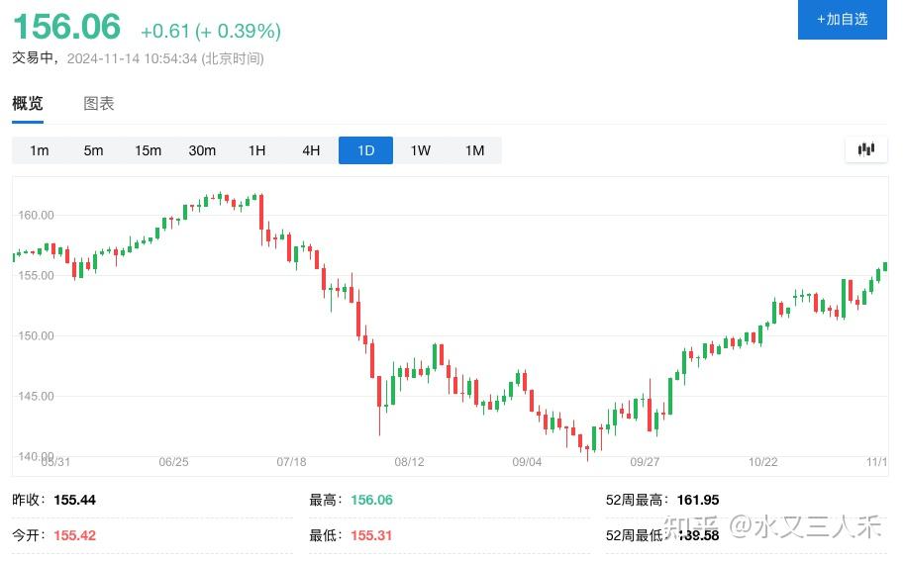Click the change value +0.61 (+ 0.39%)
Viewport: 904px width, 563px height.
pyautogui.click(x=211, y=31)
